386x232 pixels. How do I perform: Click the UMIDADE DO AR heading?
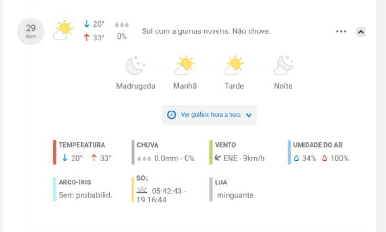[318, 145]
